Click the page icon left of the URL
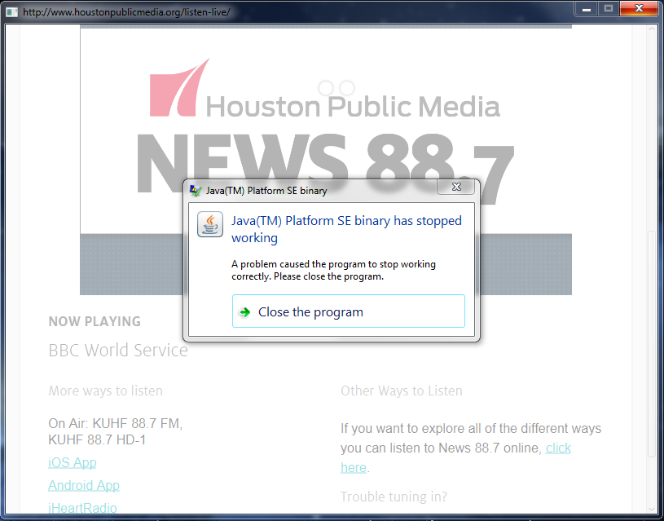664x521 pixels. [x=11, y=12]
